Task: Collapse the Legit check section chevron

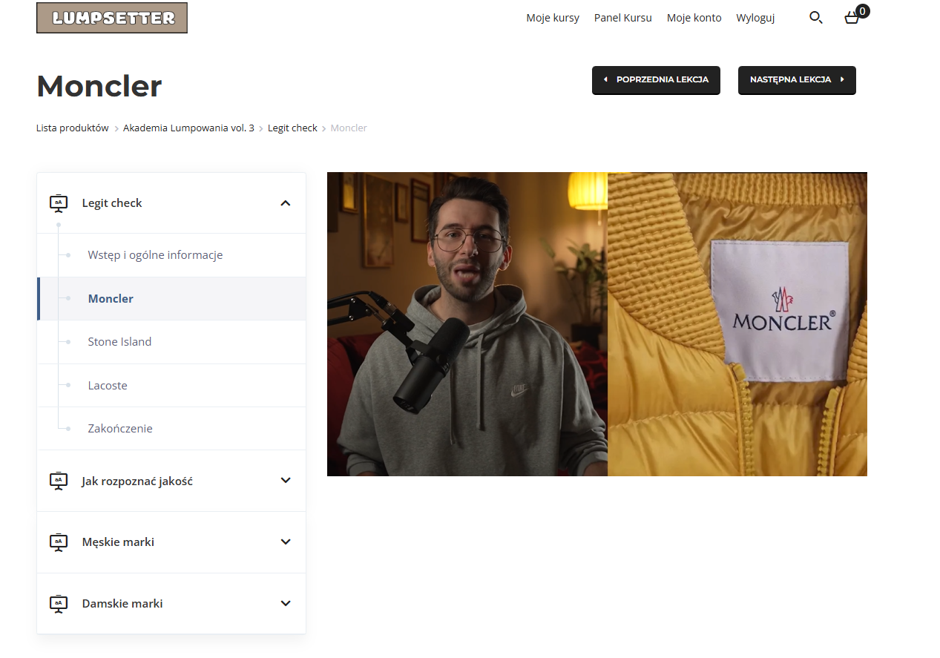Action: click(286, 203)
